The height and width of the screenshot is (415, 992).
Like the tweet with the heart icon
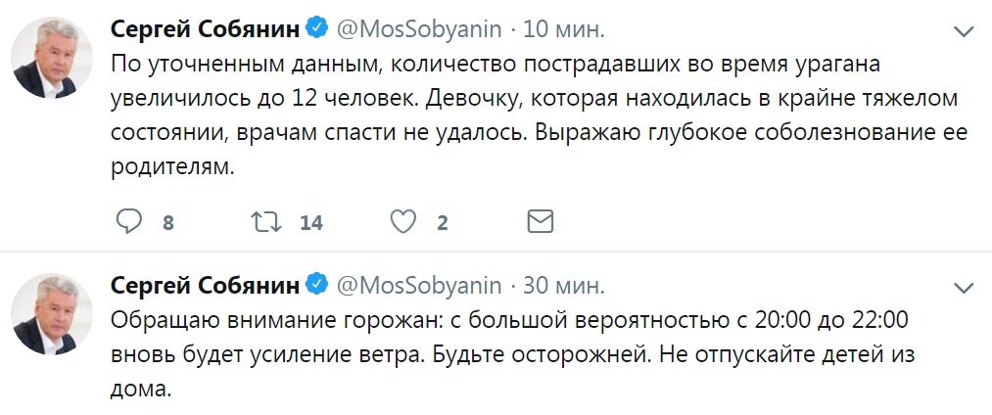click(x=403, y=222)
